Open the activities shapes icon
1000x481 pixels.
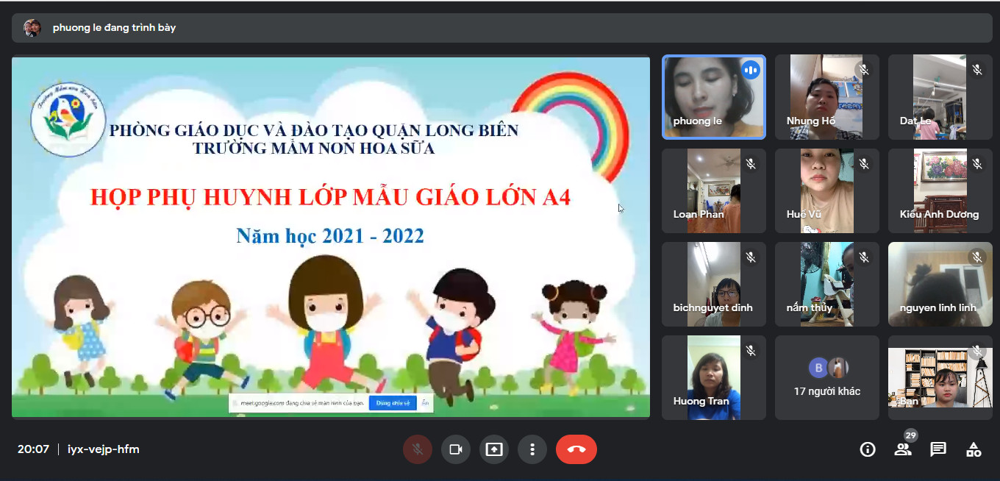(x=974, y=449)
